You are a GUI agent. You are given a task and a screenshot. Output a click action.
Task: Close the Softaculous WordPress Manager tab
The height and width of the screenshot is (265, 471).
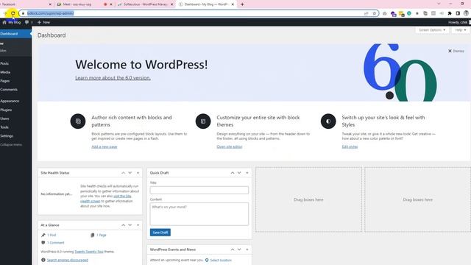[x=171, y=4]
